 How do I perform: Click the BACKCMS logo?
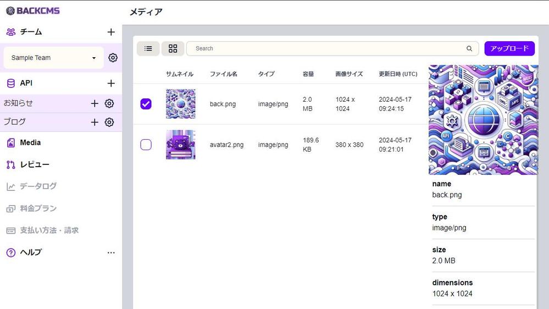coord(33,10)
